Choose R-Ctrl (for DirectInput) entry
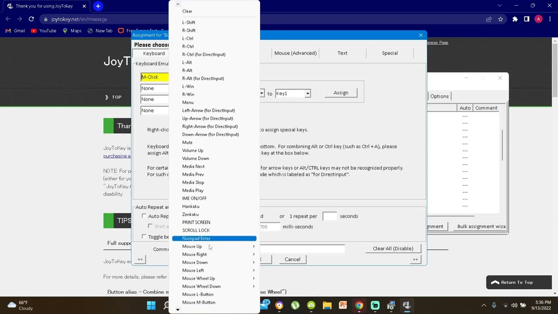This screenshot has width=558, height=314. [x=214, y=55]
